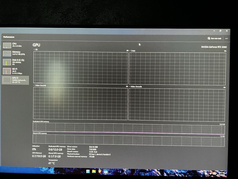
Task: Click the driver version number 32.0.16.1088
Action: click(x=93, y=147)
